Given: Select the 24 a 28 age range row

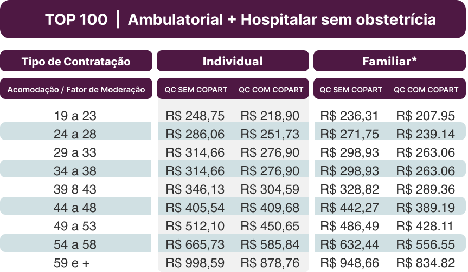Looking at the screenshot, I should point(75,134).
